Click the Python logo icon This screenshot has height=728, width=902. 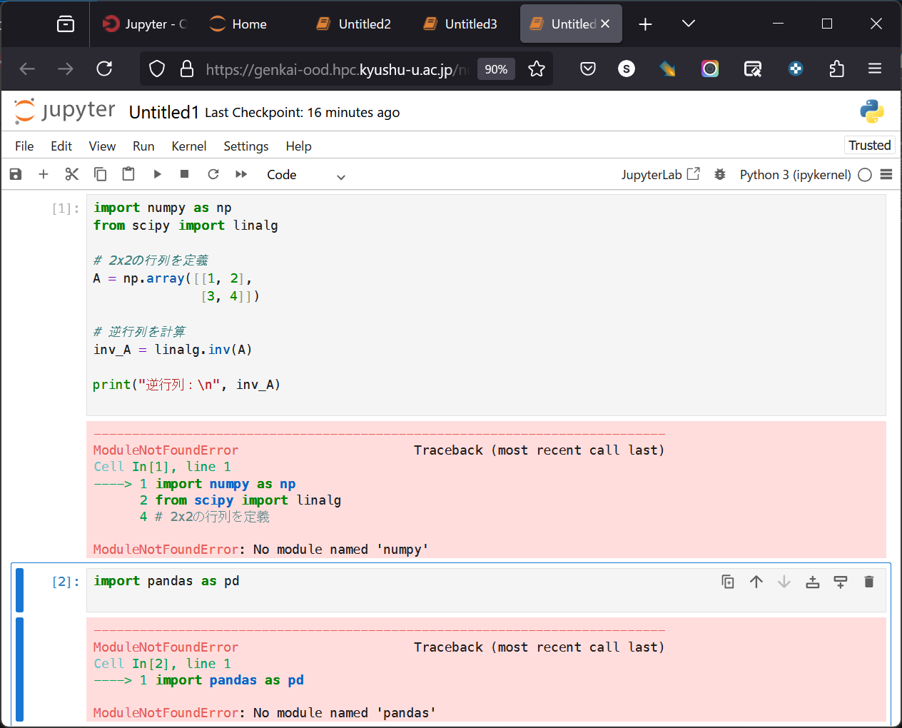[872, 111]
